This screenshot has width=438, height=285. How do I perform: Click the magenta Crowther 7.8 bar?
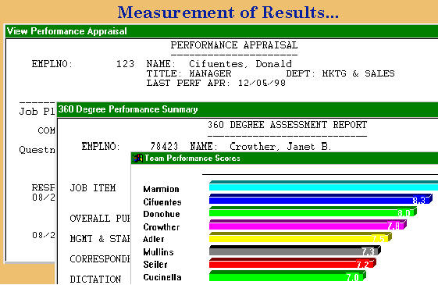coord(308,225)
